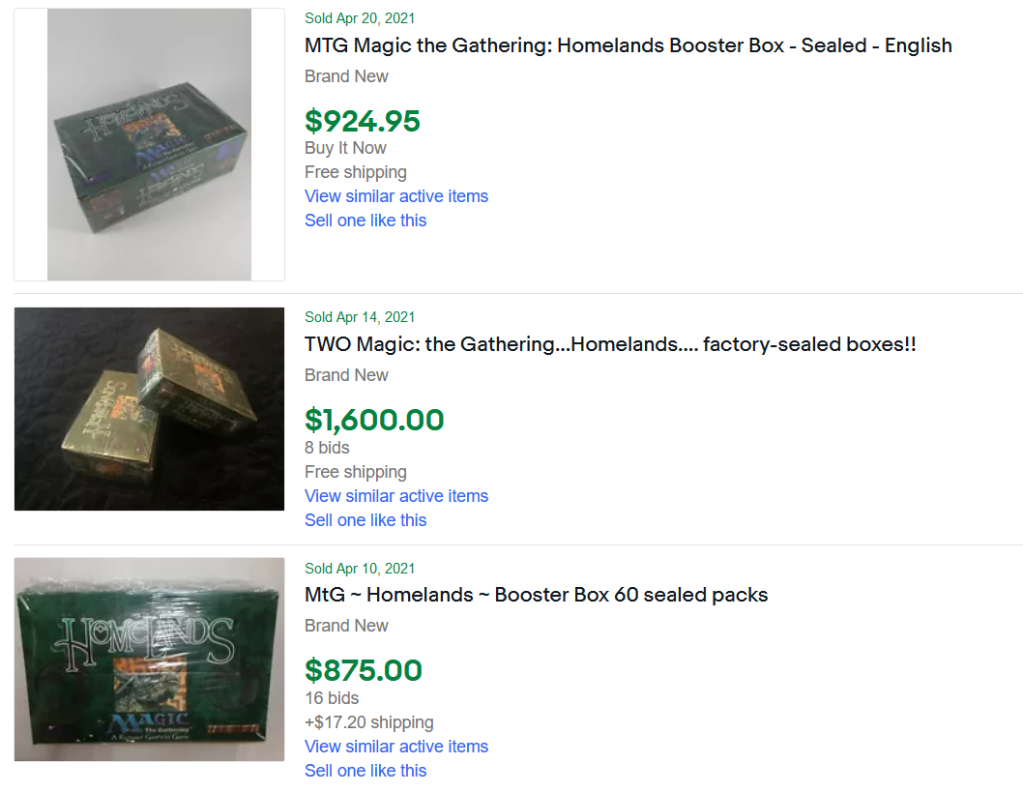Image resolution: width=1023 pixels, height=793 pixels.
Task: Click 'Sell one like this' under the $875.00 listing
Action: pyautogui.click(x=365, y=771)
